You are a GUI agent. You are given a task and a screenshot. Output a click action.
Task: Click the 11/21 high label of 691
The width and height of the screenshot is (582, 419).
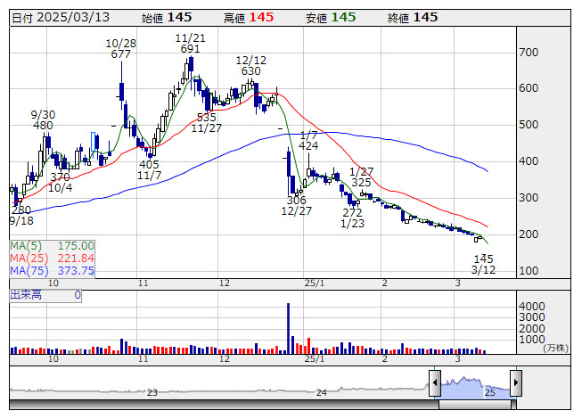189,44
